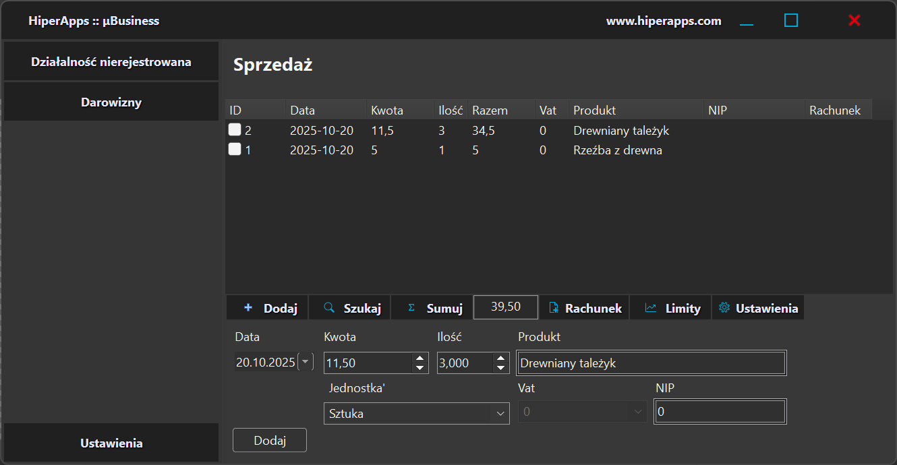Click the gear icon for toolbar Ustawienia
Screen dimensions: 897x465
pos(724,308)
